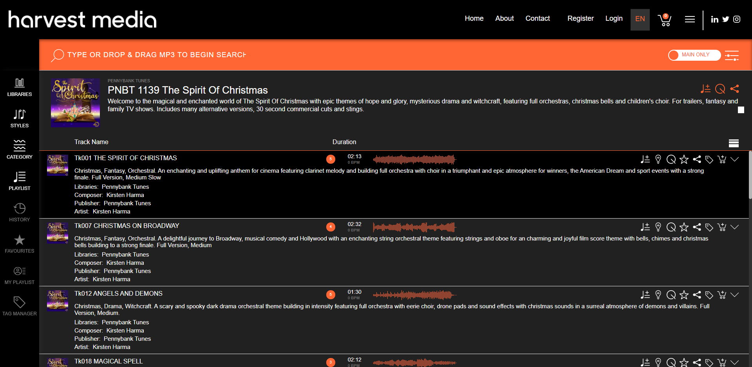Add whole album to playlist icon
This screenshot has width=752, height=367.
click(x=705, y=89)
